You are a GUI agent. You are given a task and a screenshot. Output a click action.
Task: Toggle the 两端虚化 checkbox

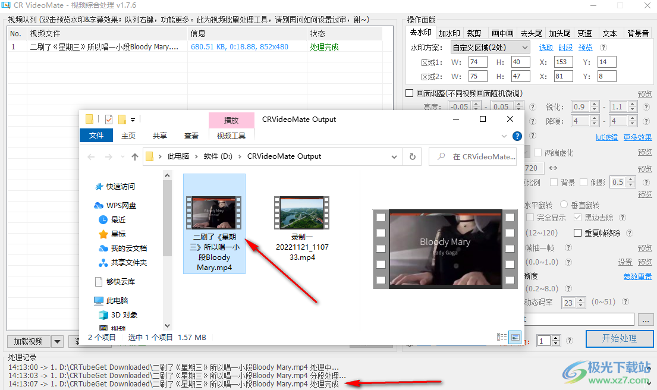coord(537,152)
